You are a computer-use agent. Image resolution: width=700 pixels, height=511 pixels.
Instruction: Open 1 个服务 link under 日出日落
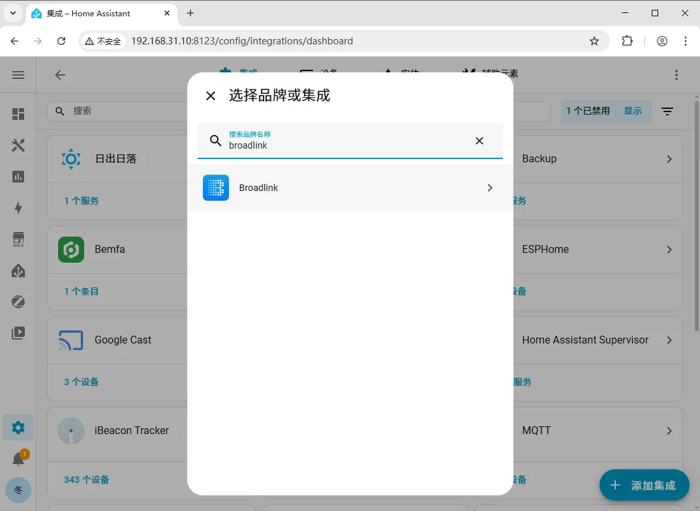(x=82, y=201)
